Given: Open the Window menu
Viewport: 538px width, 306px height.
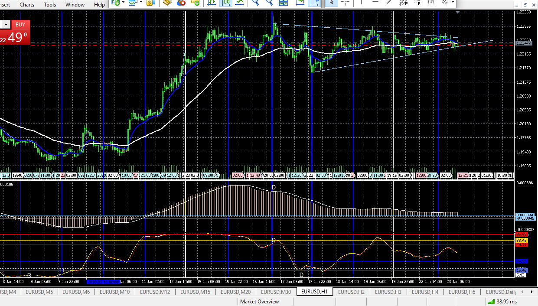Looking at the screenshot, I should (75, 4).
